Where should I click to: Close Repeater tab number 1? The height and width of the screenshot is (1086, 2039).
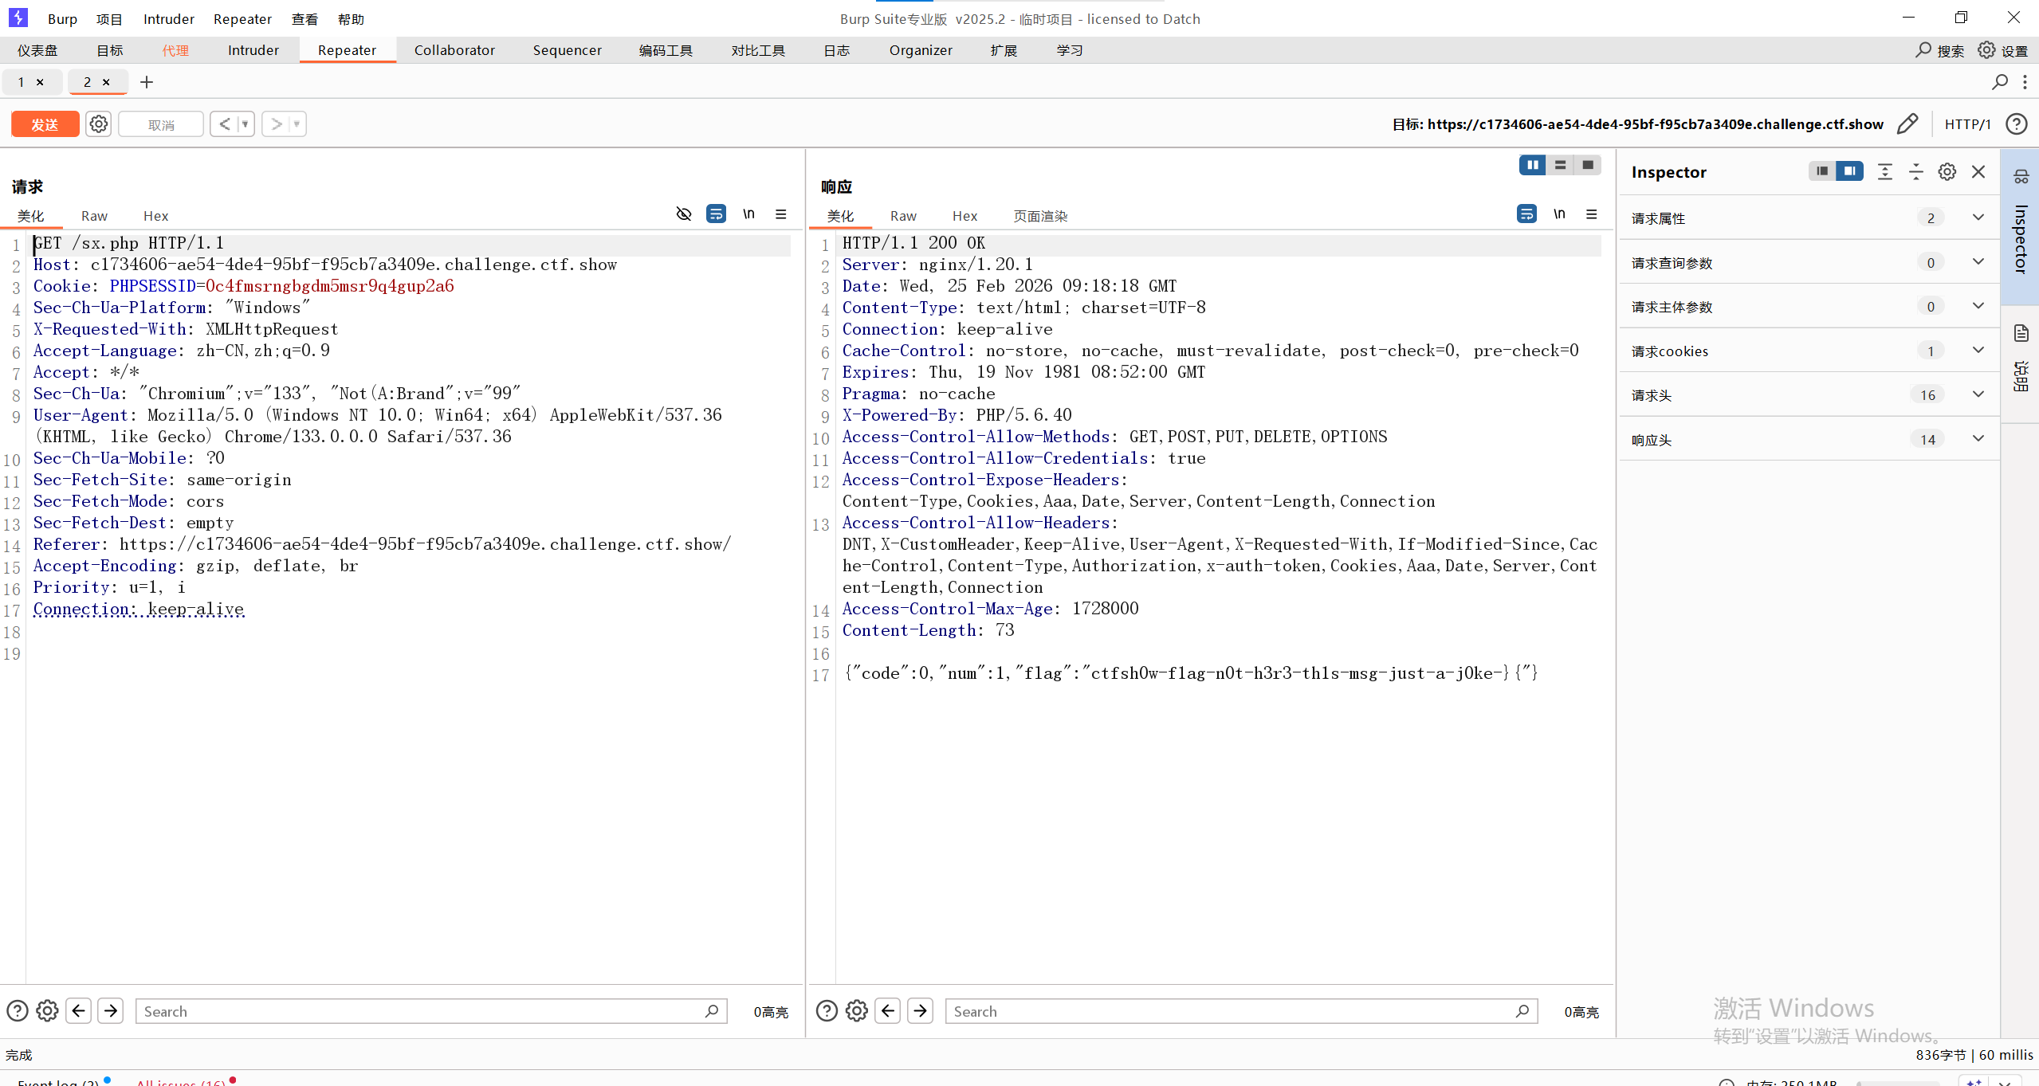[x=40, y=82]
